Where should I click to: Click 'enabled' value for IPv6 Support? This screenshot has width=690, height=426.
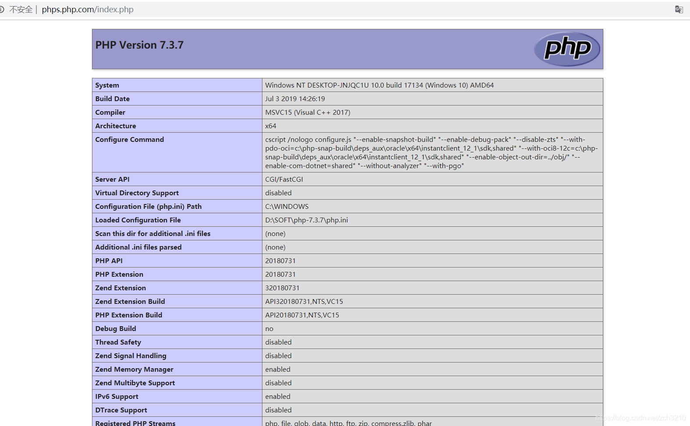[x=278, y=396]
